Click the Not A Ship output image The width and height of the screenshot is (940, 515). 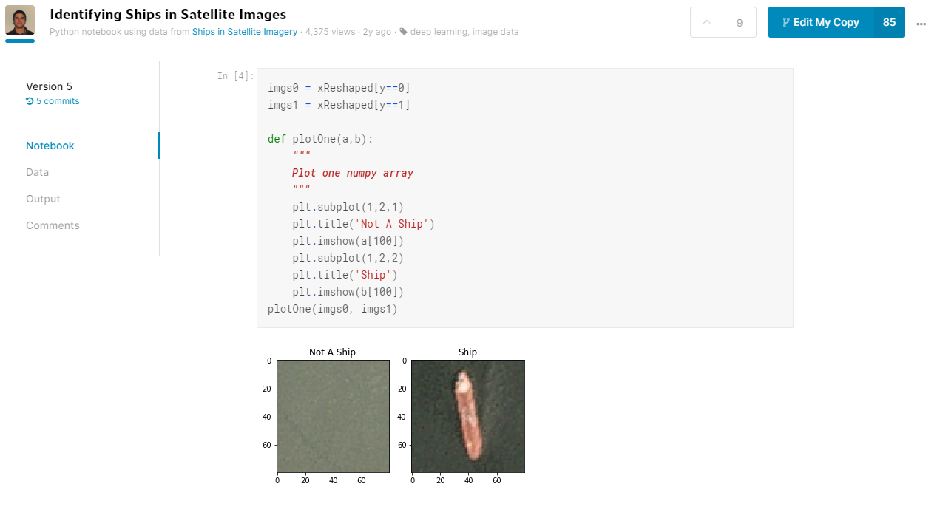334,416
